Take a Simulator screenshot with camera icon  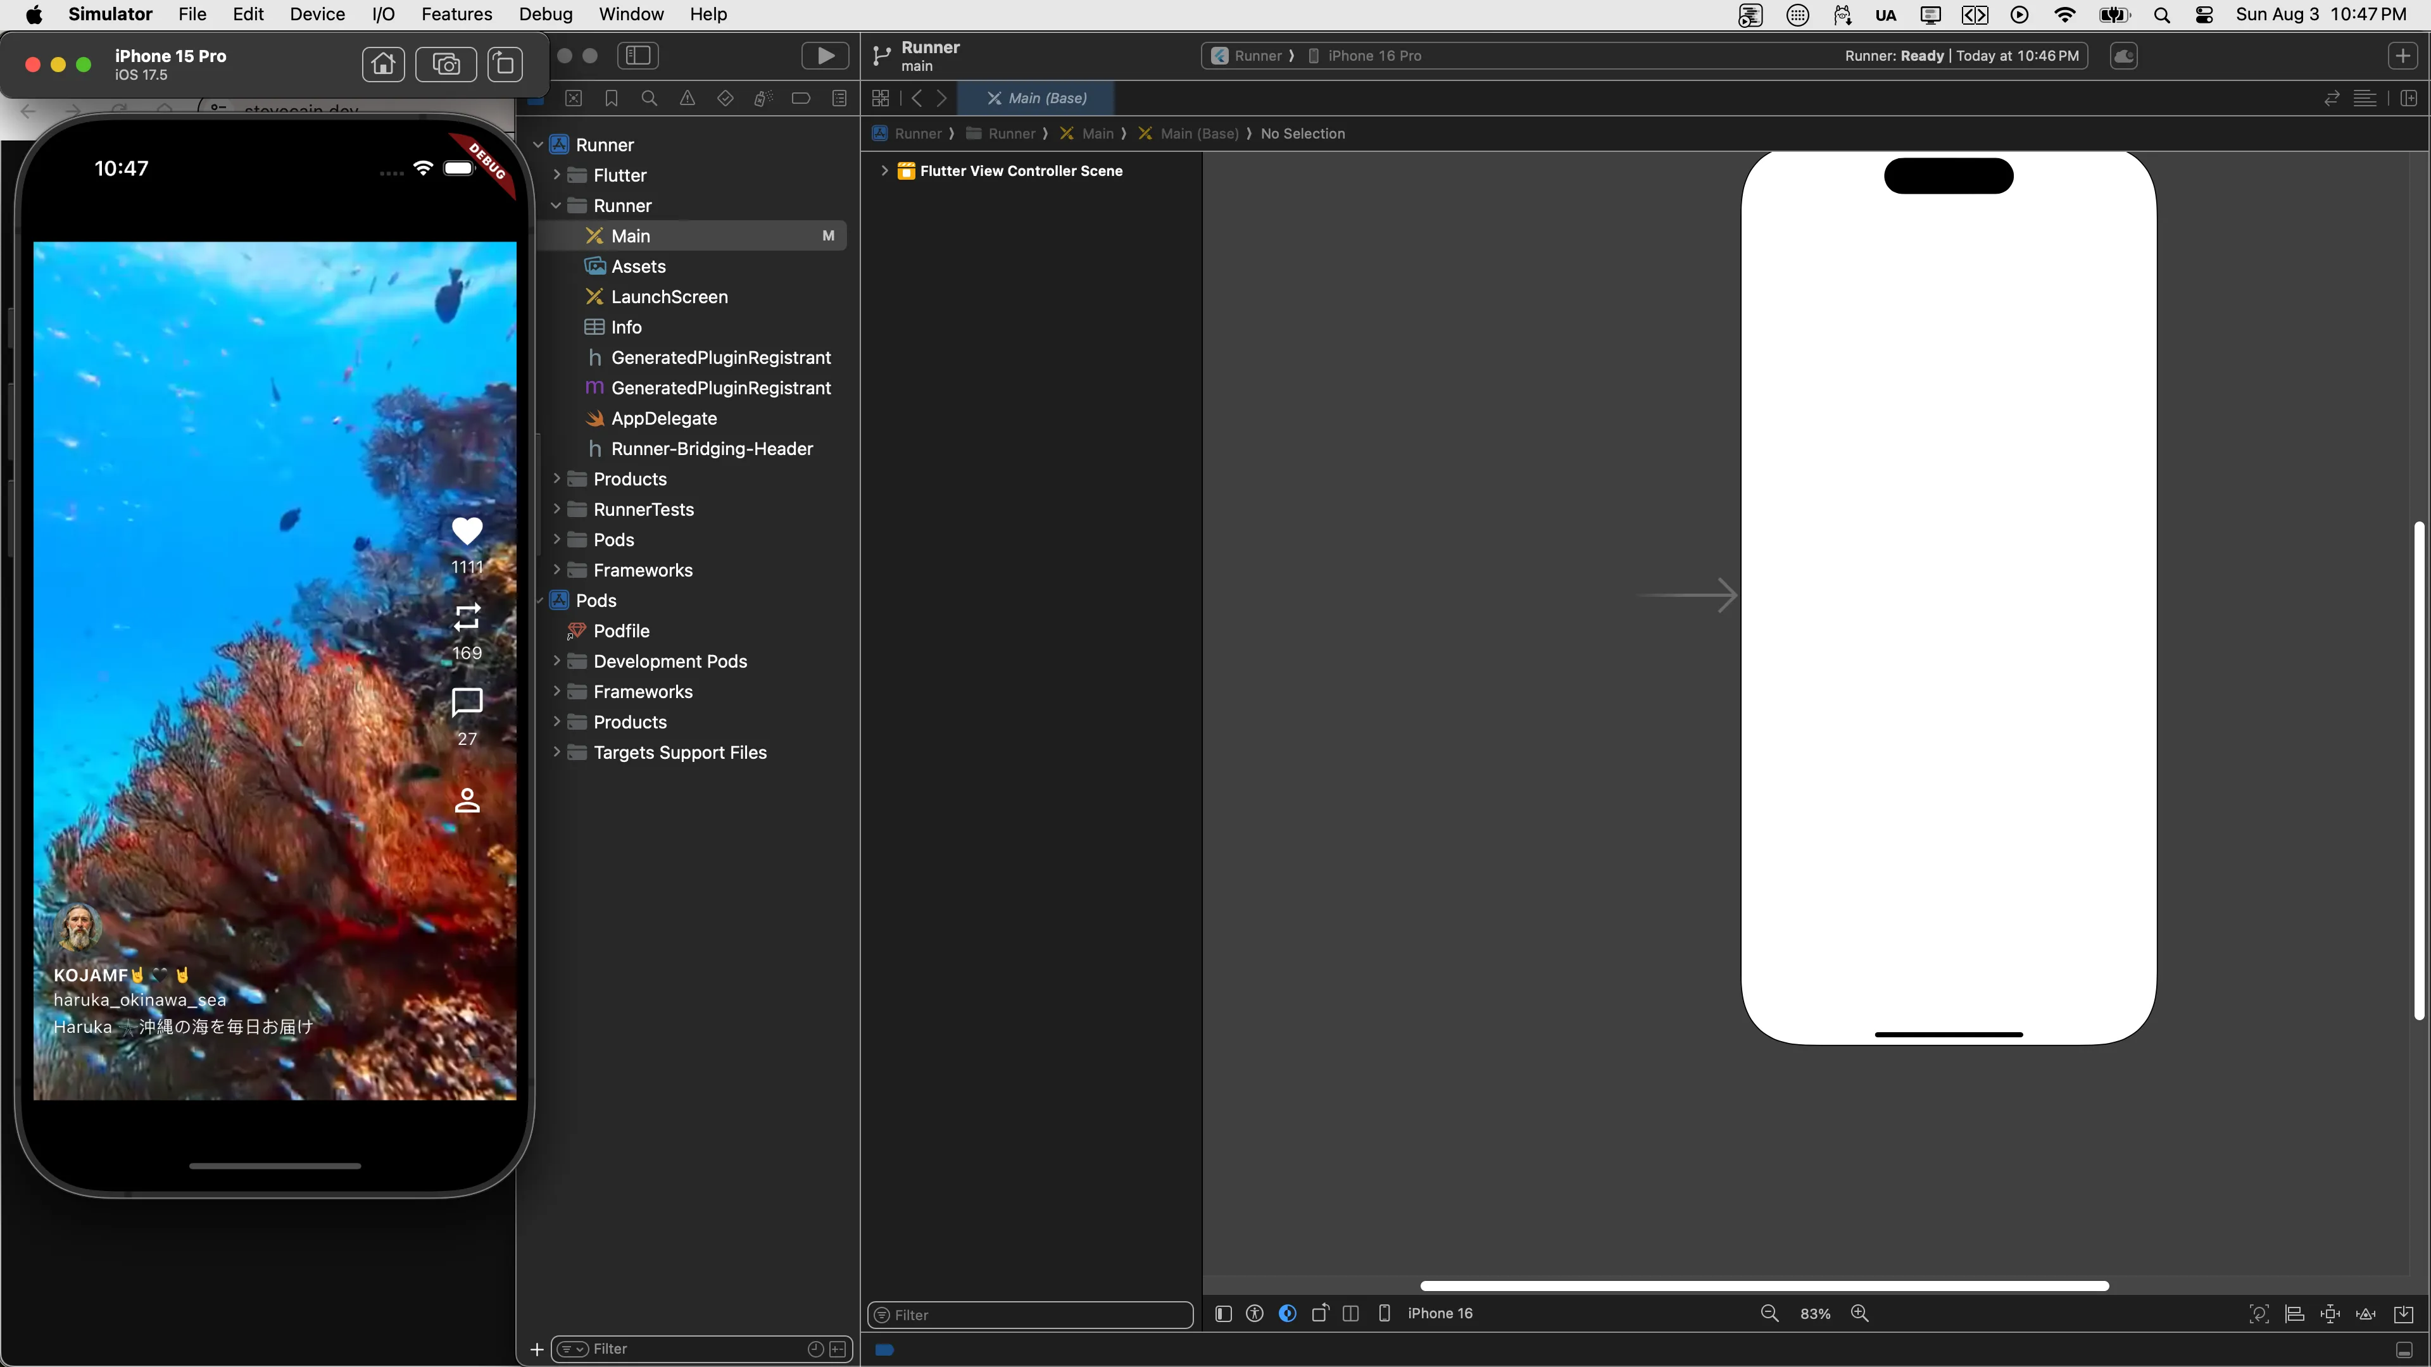446,64
